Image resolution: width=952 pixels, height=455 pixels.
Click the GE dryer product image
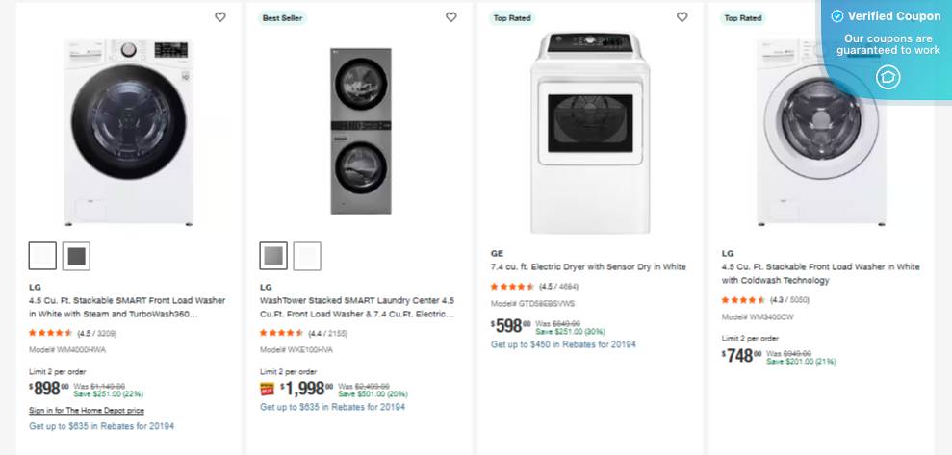(590, 131)
